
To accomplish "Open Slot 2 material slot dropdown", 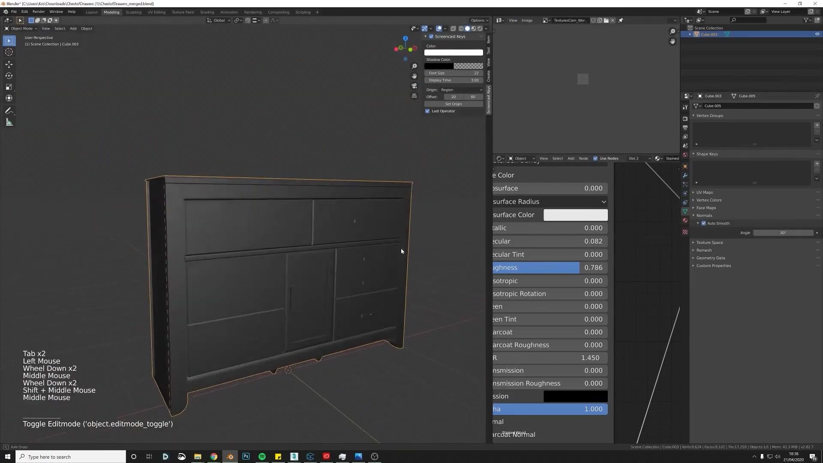I will pos(639,159).
